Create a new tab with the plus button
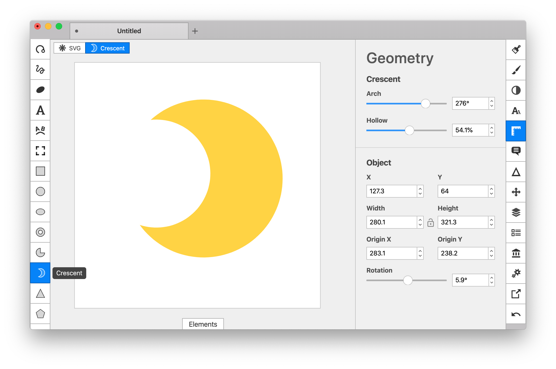The image size is (556, 369). point(195,31)
